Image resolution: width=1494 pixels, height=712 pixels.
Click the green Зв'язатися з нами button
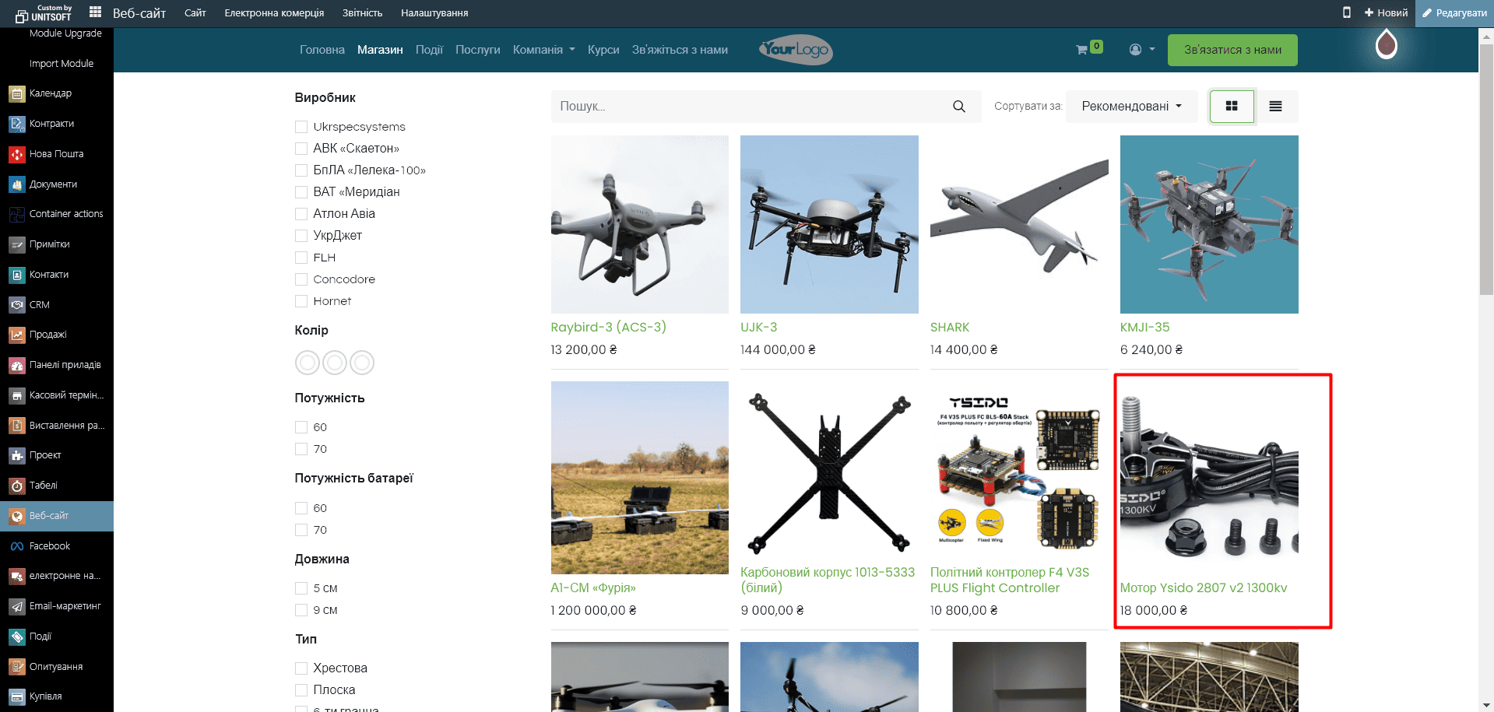pos(1232,50)
